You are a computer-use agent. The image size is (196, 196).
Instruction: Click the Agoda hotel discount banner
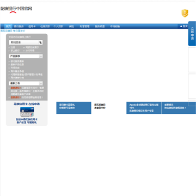(144, 108)
